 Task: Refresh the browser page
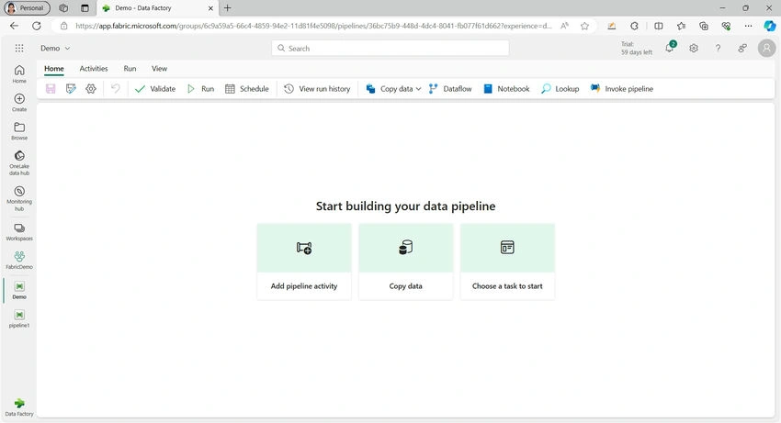coord(37,26)
